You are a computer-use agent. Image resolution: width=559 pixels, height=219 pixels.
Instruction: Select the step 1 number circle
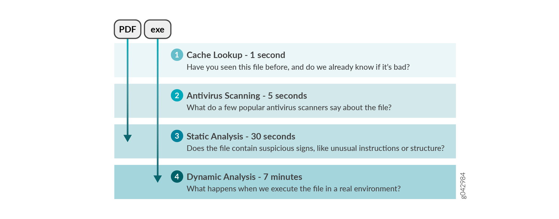click(x=177, y=55)
